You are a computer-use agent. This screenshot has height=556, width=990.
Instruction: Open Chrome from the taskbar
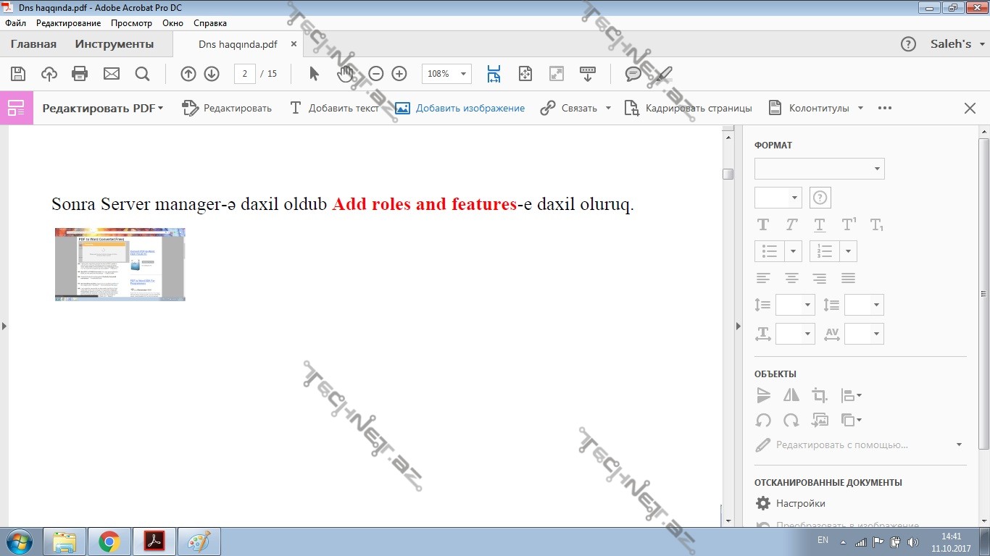tap(109, 542)
